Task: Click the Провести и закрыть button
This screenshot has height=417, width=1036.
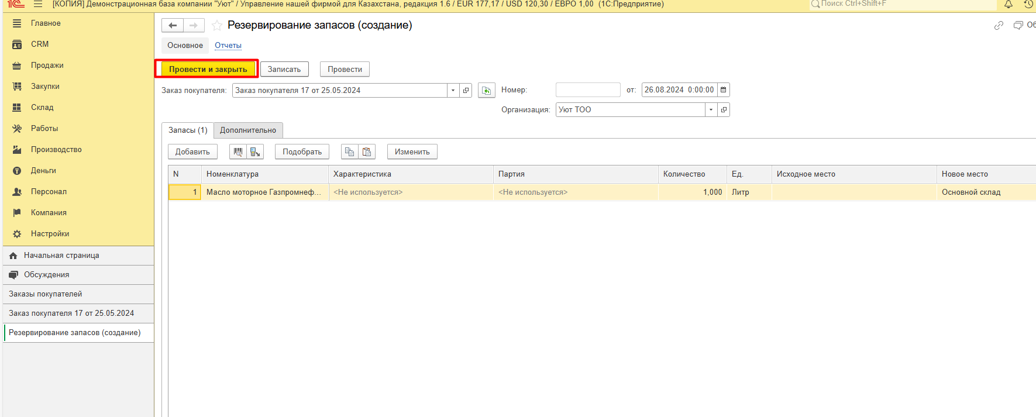Action: 208,69
